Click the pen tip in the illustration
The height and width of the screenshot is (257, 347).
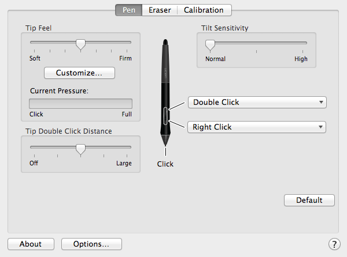coord(165,144)
